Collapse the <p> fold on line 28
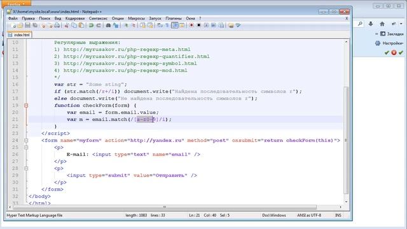Image resolution: width=407 pixels, height=229 pixels. (x=26, y=169)
